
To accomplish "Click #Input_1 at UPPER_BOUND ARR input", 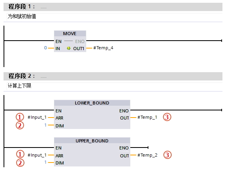I will [37, 155].
